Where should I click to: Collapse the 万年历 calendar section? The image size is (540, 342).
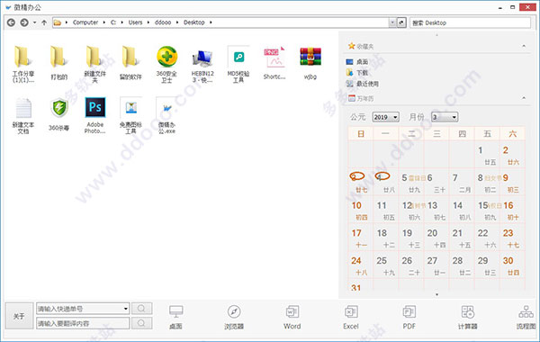(x=524, y=98)
